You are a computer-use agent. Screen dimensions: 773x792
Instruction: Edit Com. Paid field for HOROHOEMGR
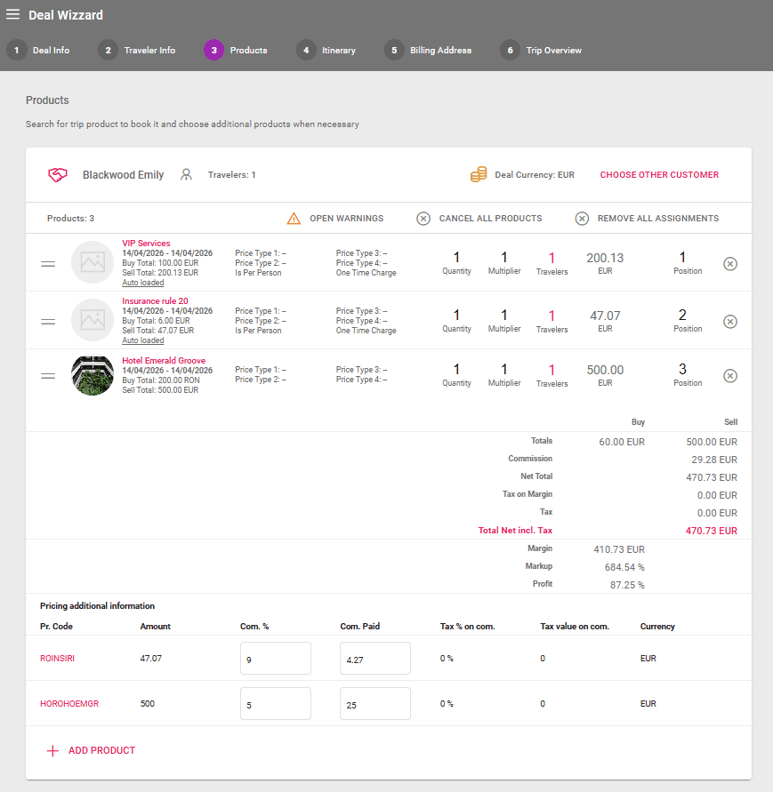pyautogui.click(x=374, y=704)
